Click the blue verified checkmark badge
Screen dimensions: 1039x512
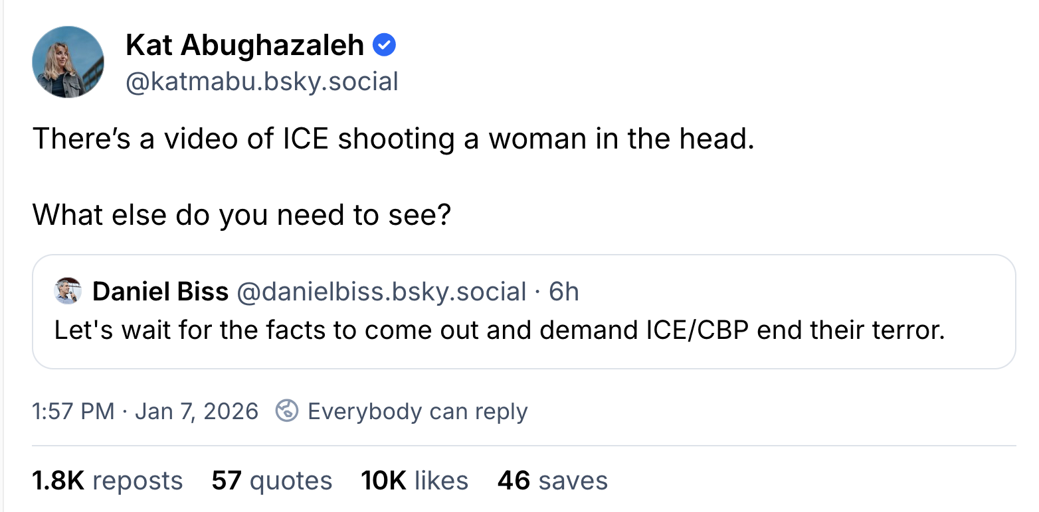[x=385, y=45]
